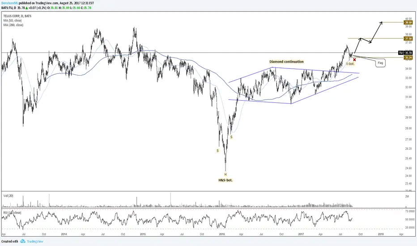Click the 30.00 price axis value
The image size is (417, 246).
pyautogui.click(x=408, y=107)
